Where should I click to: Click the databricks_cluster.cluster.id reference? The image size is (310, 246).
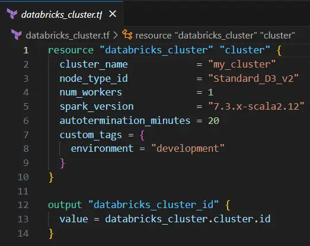point(188,219)
